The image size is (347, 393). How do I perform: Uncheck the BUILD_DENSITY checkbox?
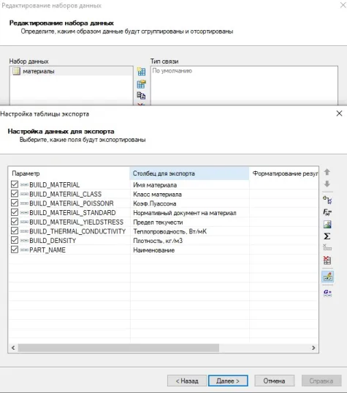pos(15,240)
